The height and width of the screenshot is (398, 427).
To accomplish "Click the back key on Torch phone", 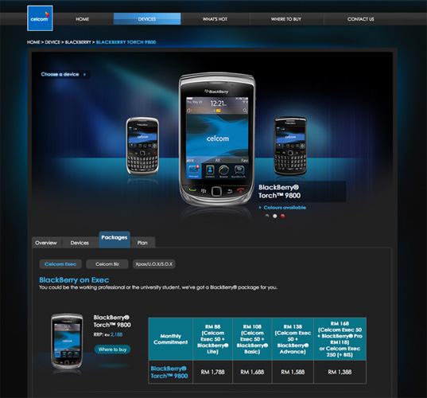I will click(x=230, y=191).
